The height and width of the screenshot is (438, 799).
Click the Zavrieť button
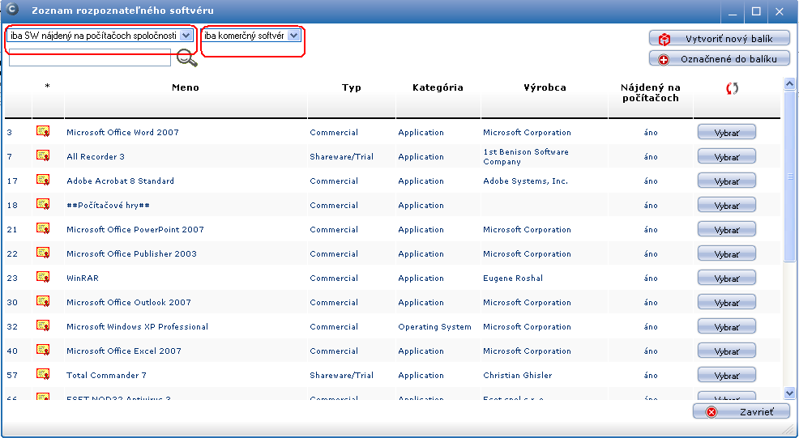tap(741, 411)
